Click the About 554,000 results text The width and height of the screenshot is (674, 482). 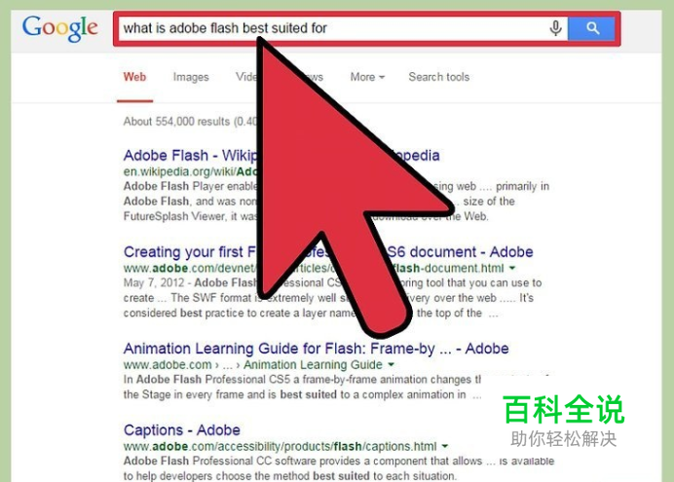coord(190,122)
